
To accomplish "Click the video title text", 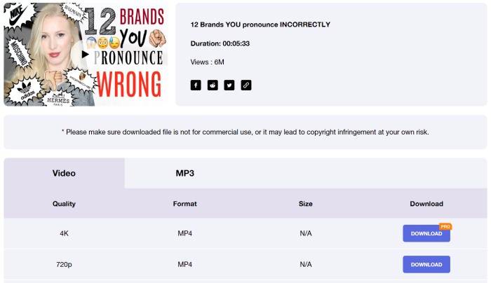I will [260, 25].
